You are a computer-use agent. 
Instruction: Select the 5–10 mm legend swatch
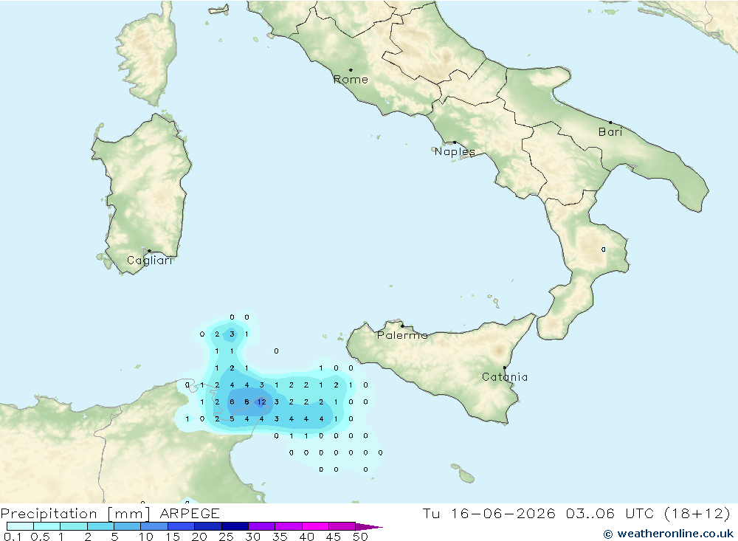point(127,526)
